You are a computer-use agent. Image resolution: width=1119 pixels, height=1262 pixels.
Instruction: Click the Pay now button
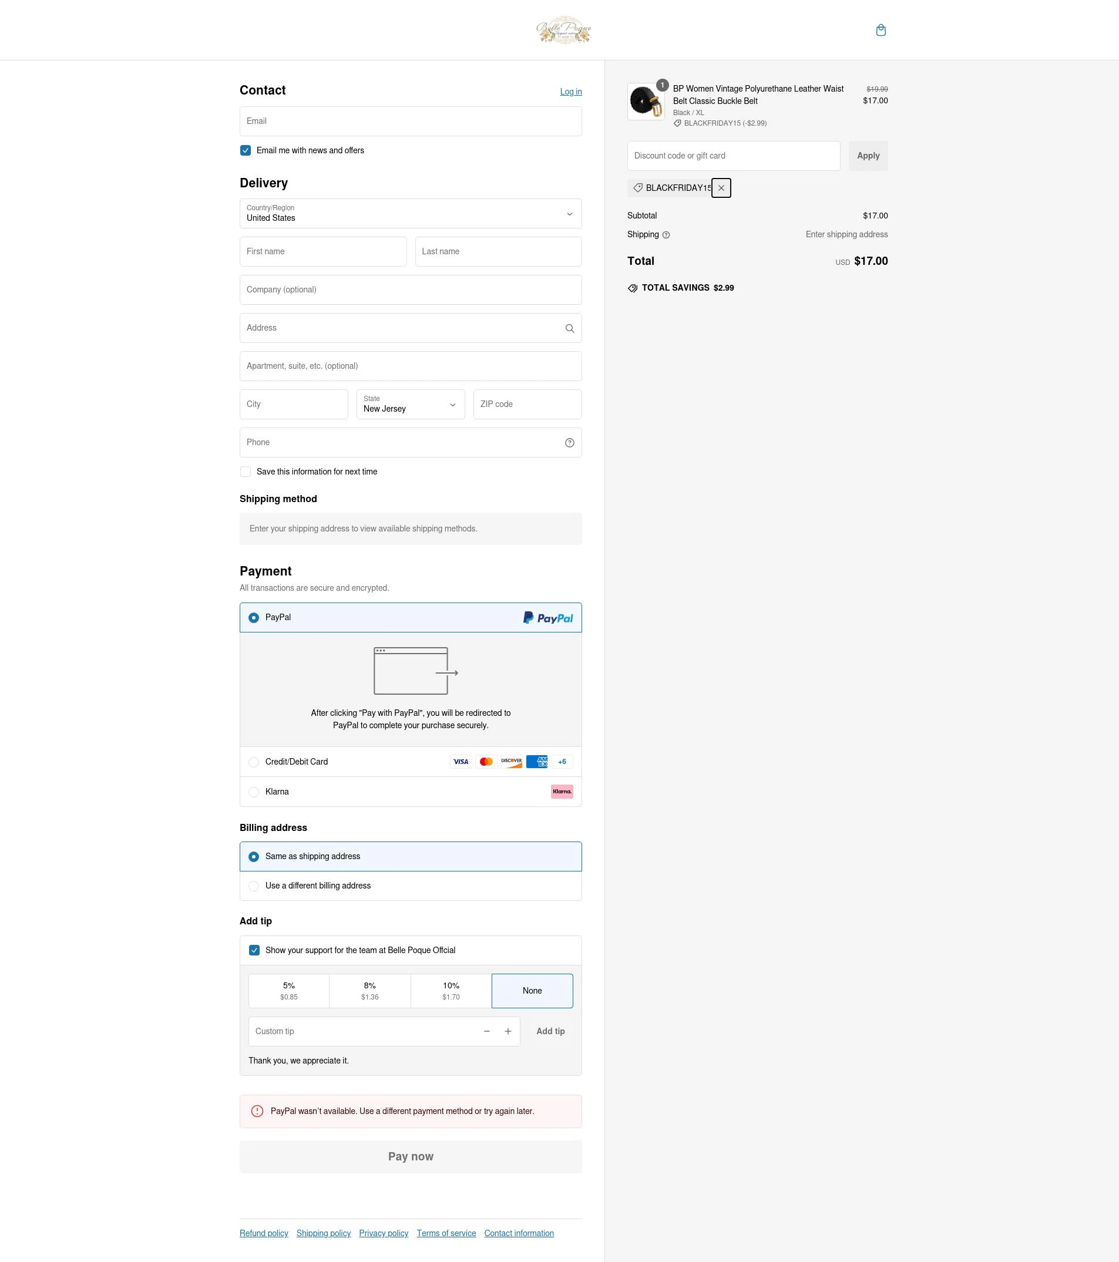click(411, 1156)
